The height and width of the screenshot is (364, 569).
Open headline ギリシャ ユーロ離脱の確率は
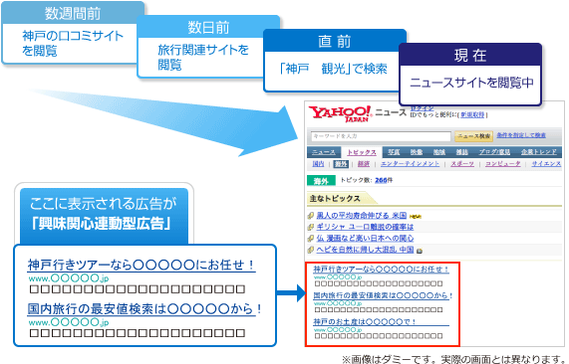[x=365, y=227]
